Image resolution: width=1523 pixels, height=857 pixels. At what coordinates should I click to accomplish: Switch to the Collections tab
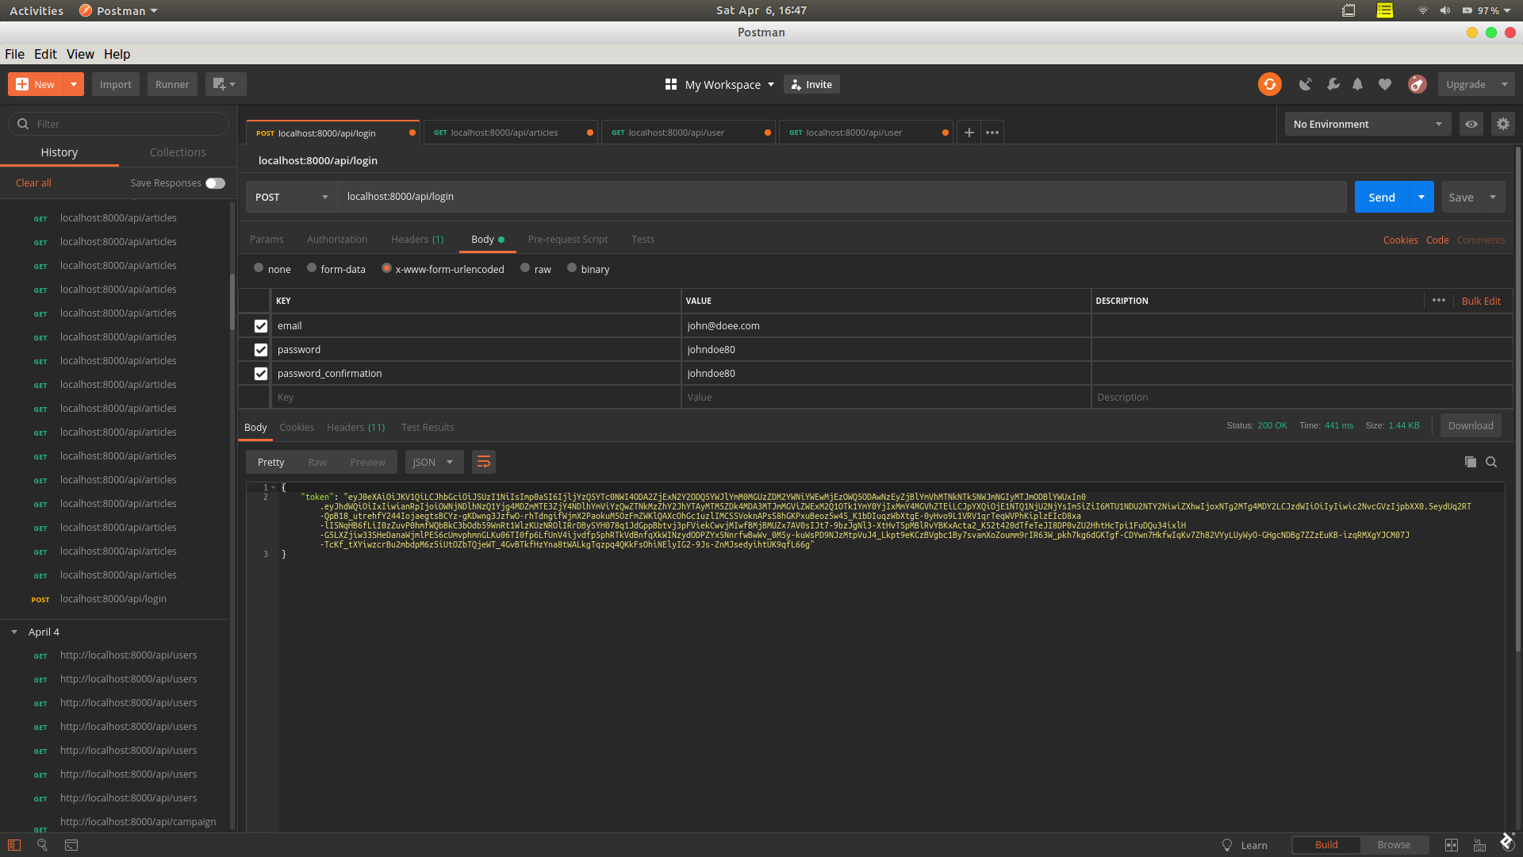point(178,152)
